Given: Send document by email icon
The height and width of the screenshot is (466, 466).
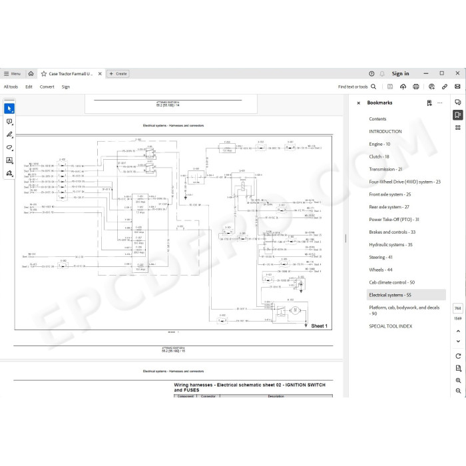Looking at the screenshot, I should click(457, 87).
